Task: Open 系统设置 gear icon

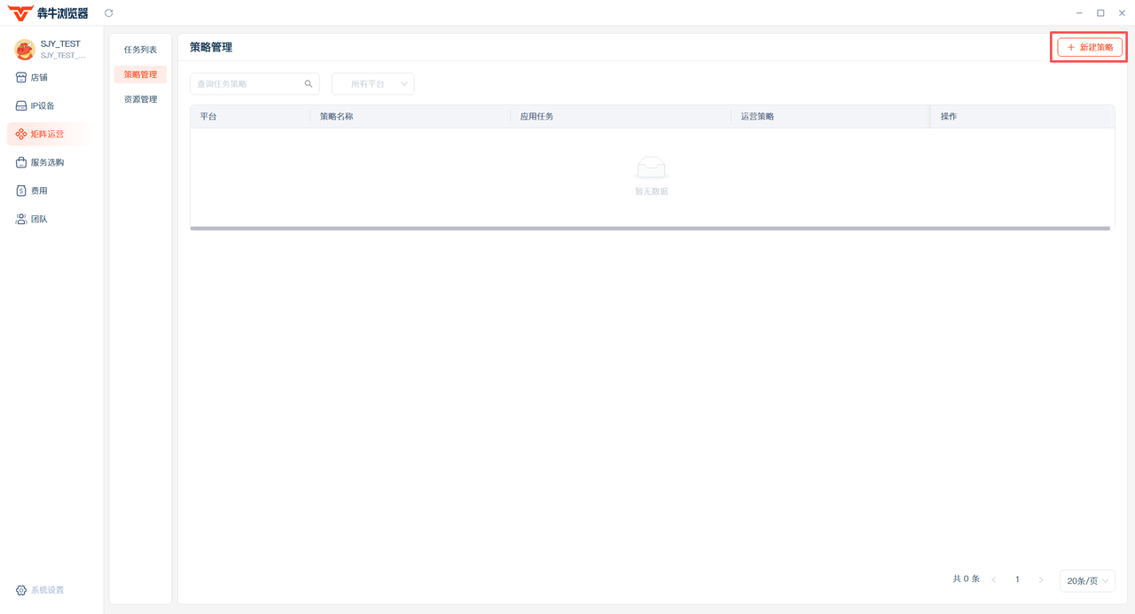Action: [x=21, y=590]
